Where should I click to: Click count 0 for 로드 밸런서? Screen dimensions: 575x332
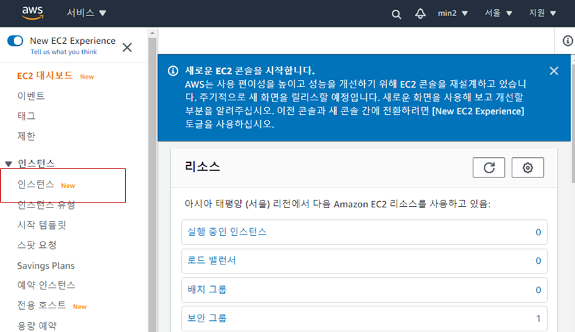pos(538,261)
